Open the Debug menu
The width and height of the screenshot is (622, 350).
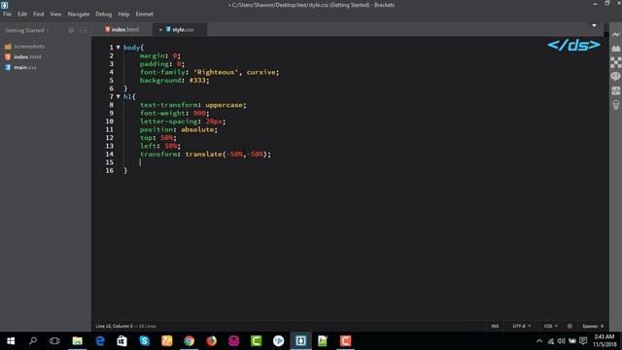point(104,14)
